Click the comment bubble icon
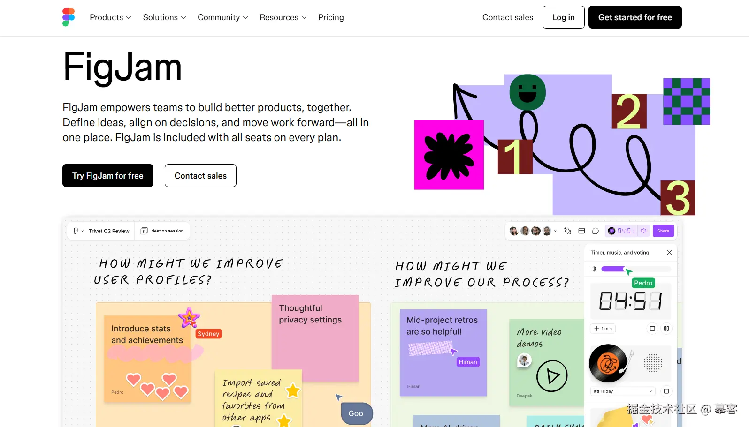 (596, 231)
